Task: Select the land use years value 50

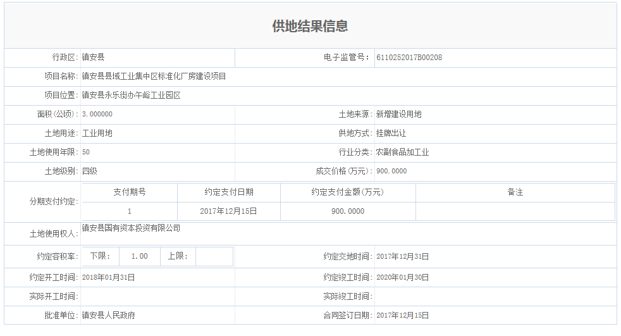Action: pyautogui.click(x=86, y=152)
